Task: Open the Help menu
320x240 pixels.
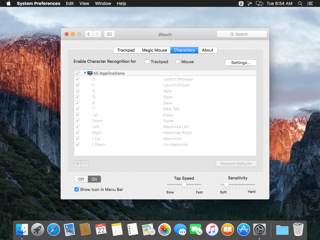Action: 122,3
